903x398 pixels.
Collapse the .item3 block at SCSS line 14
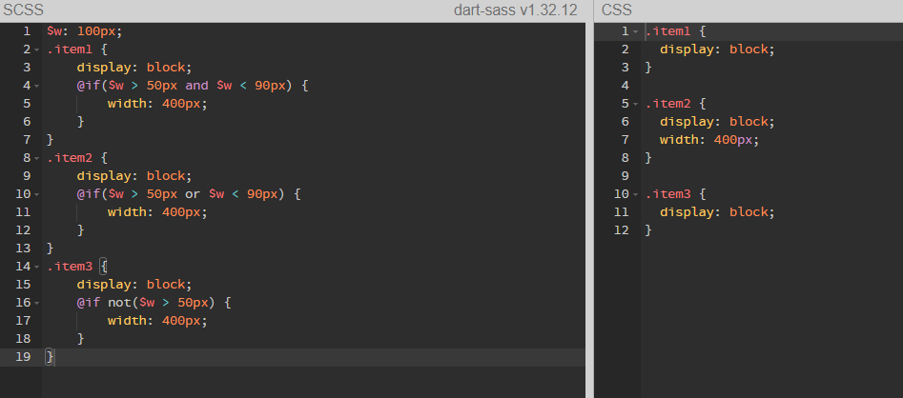(x=37, y=268)
